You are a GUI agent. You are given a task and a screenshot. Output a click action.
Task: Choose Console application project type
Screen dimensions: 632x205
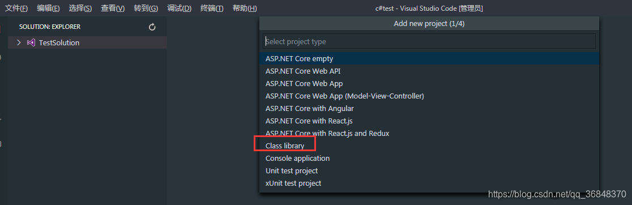[429, 159]
